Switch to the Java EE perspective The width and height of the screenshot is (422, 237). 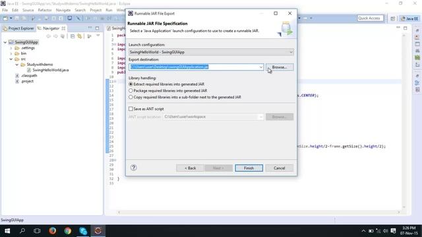(409, 18)
